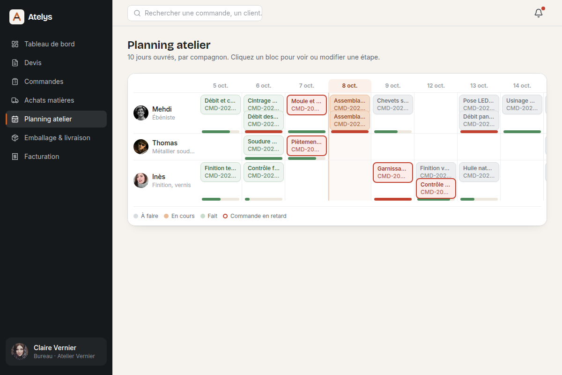Select Planning atelier in sidebar

56,119
